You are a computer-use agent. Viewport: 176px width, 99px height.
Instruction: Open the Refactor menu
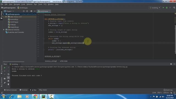29,4
